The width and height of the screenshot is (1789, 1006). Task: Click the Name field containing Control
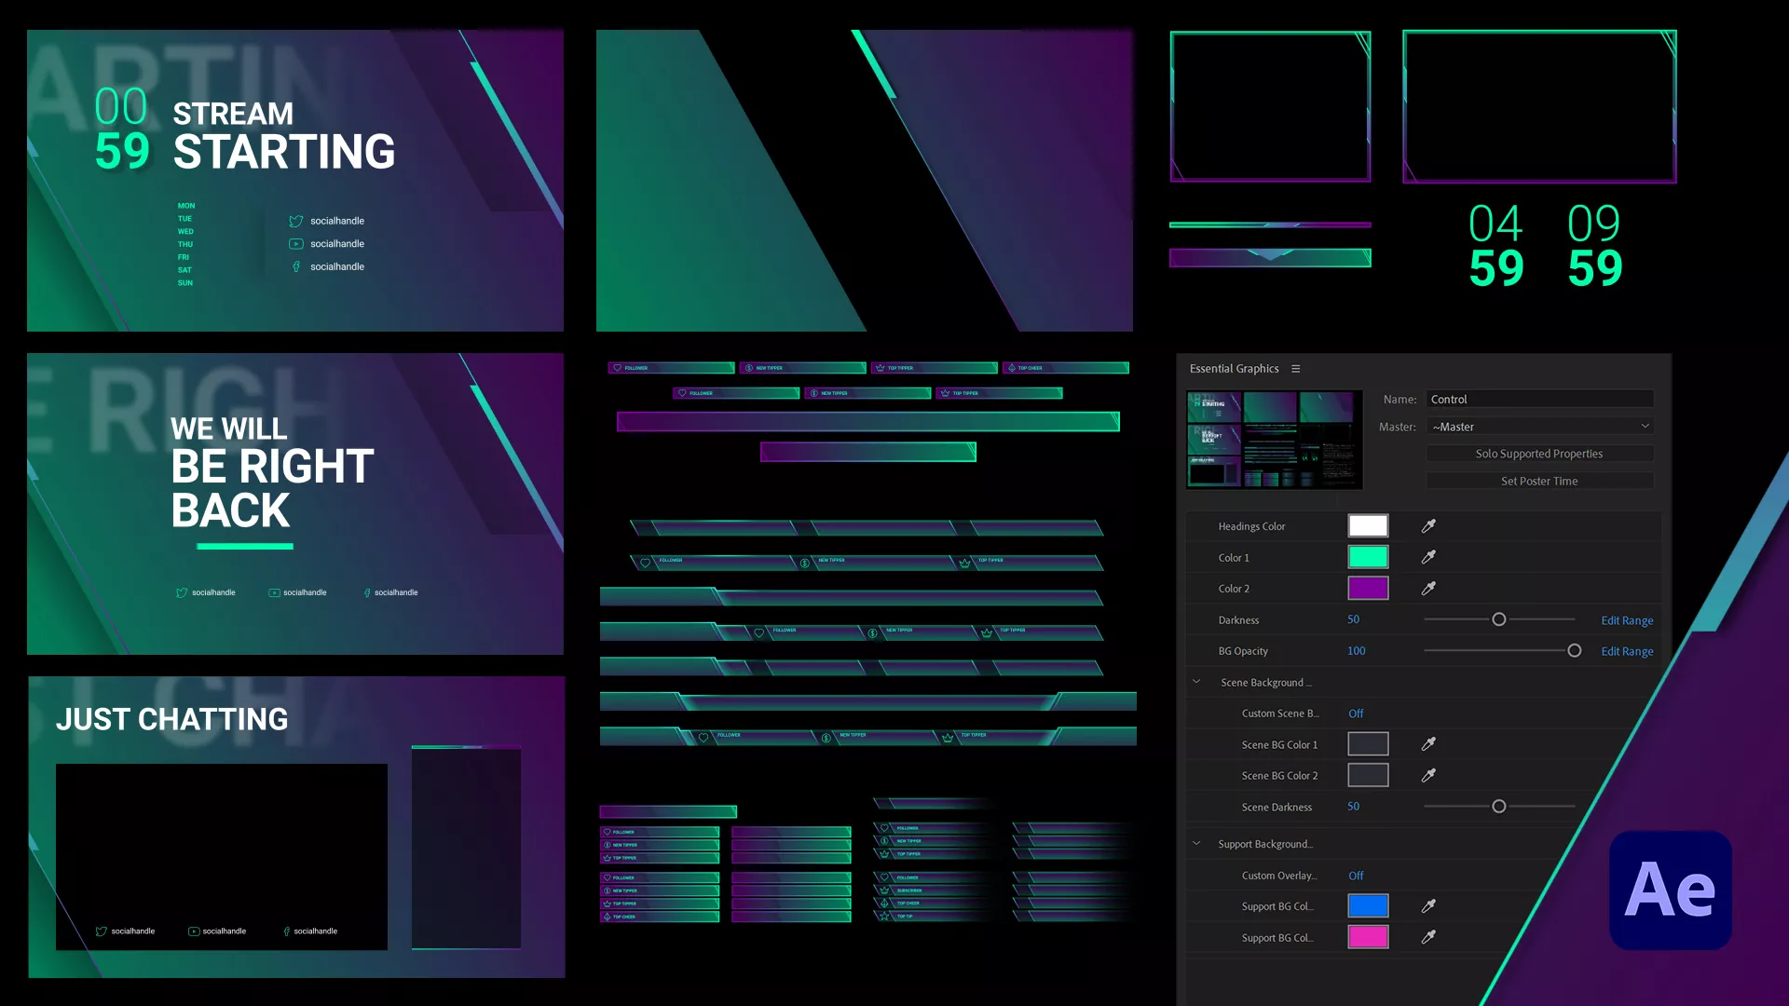[x=1539, y=399]
